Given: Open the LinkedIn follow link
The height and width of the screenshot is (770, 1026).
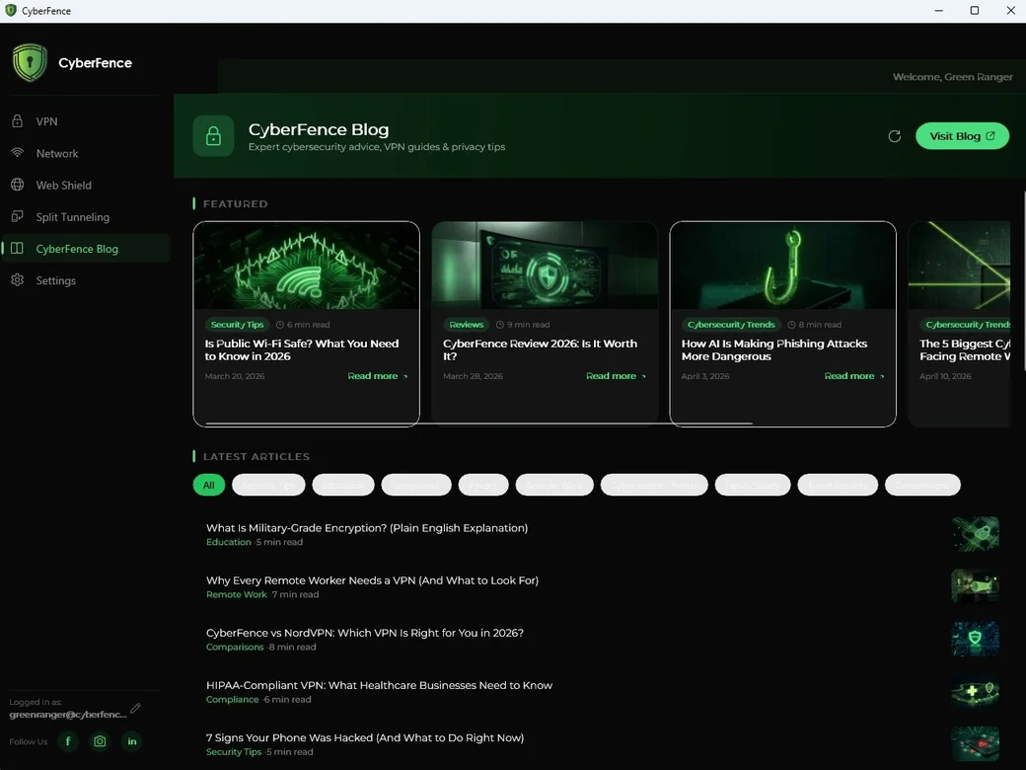Looking at the screenshot, I should [131, 741].
